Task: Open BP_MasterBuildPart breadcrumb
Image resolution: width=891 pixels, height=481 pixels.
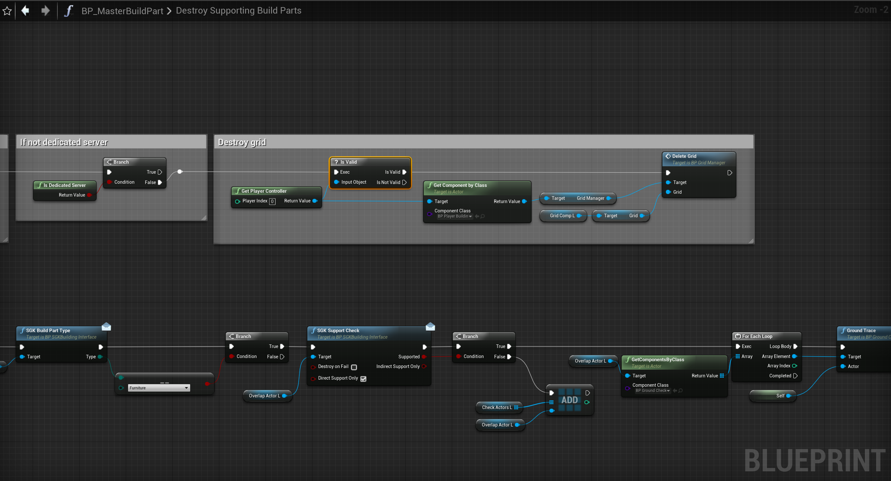Action: coord(122,11)
